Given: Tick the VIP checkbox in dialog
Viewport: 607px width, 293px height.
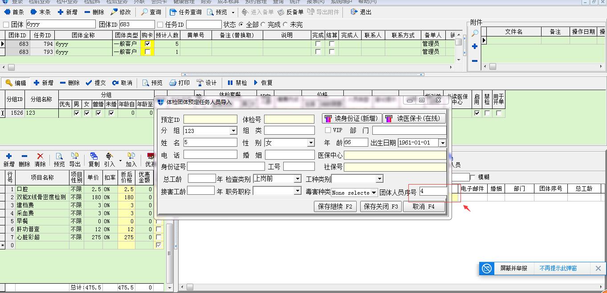Looking at the screenshot, I should tap(328, 130).
